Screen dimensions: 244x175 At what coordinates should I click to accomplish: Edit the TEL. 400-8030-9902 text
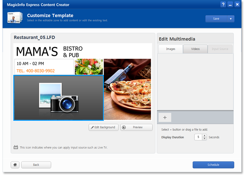36,71
